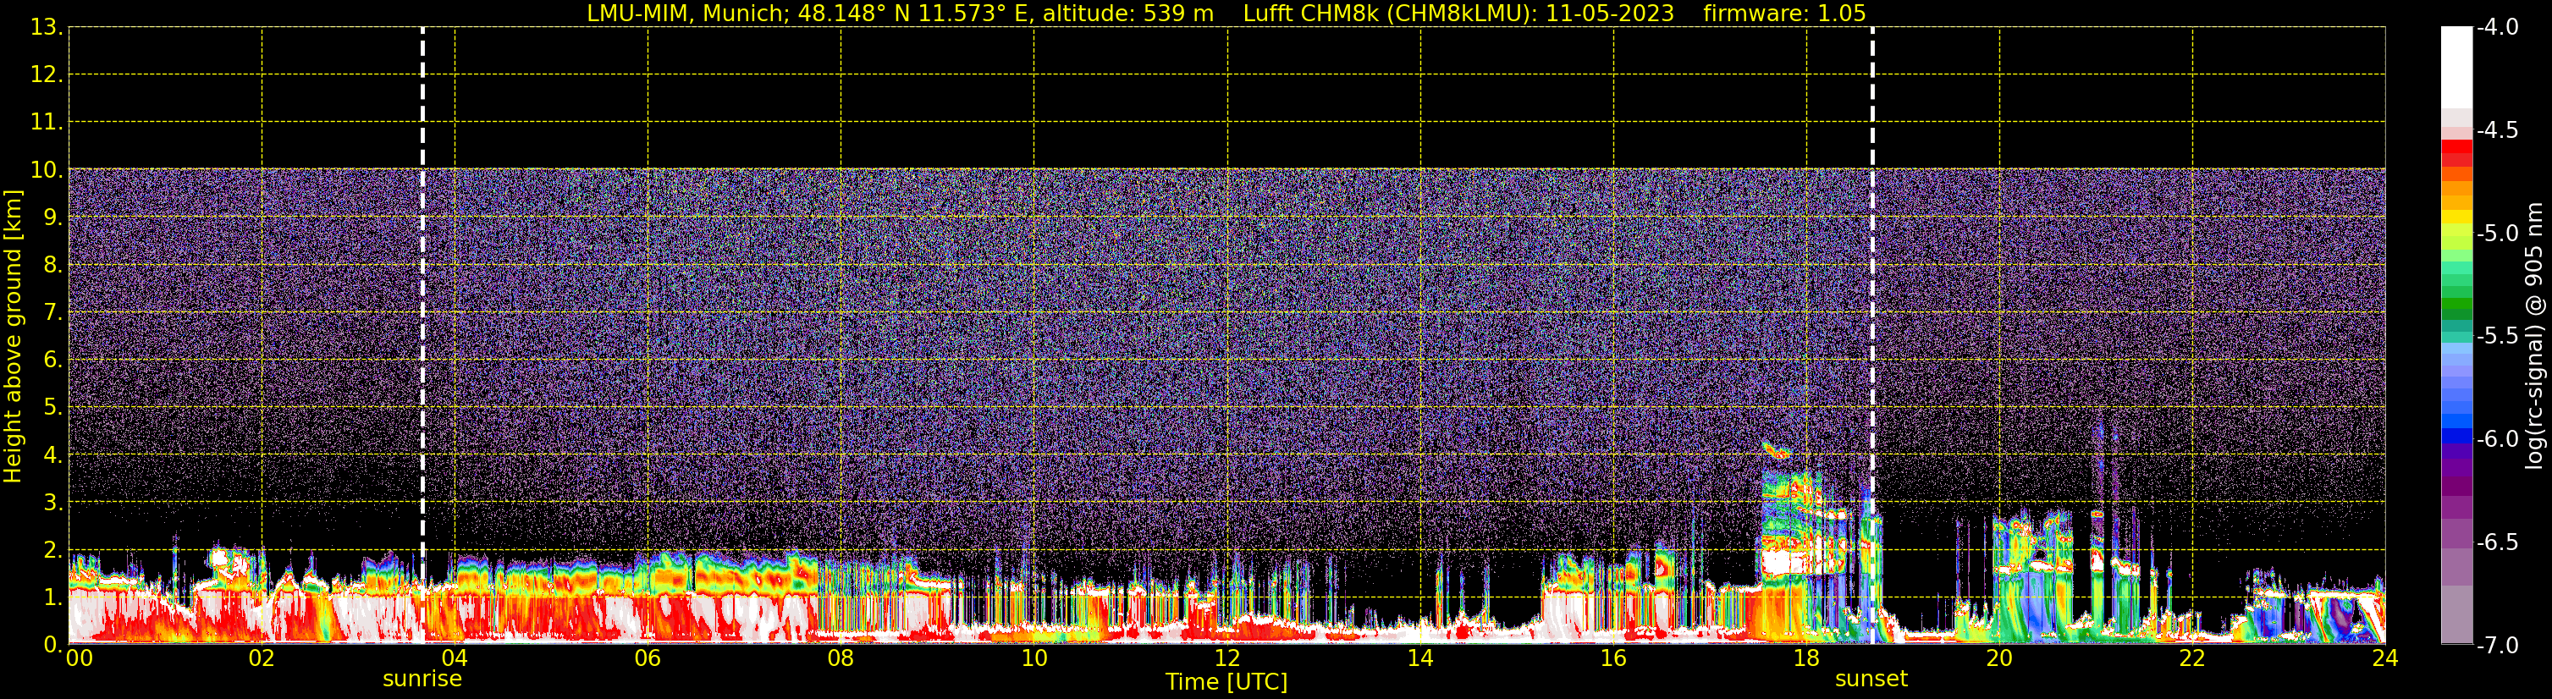
Task: Click the '14' time axis tick label
Action: (x=1420, y=658)
